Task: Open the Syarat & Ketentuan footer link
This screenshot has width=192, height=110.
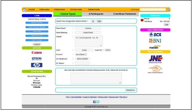Action: [90, 97]
